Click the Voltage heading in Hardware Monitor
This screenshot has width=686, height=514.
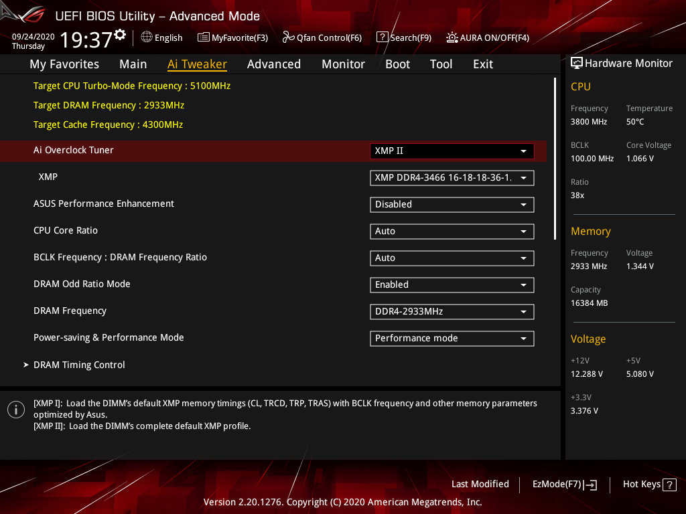point(588,339)
